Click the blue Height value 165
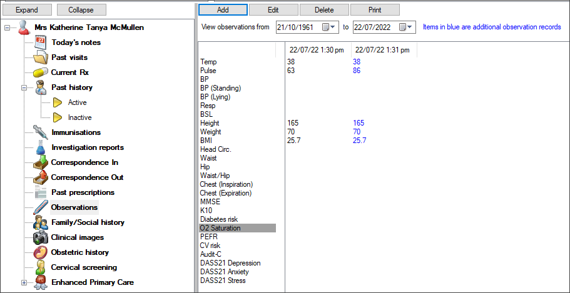Image resolution: width=570 pixels, height=293 pixels. (359, 123)
